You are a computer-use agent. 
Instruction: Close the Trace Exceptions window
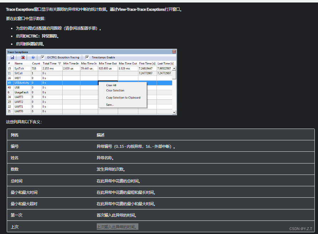pyautogui.click(x=174, y=52)
